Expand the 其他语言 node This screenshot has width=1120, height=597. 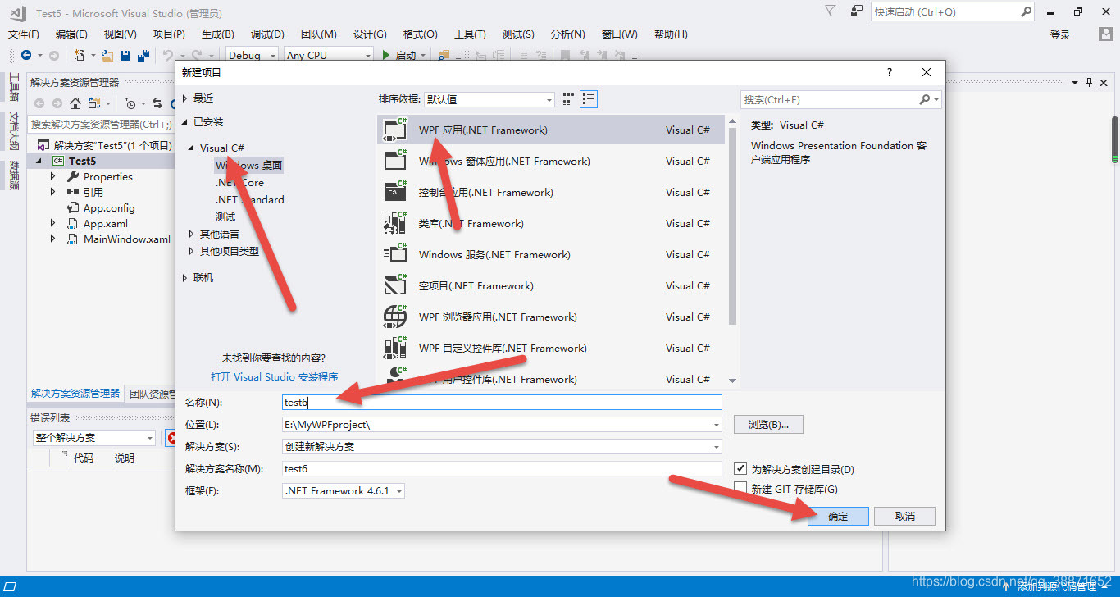191,235
